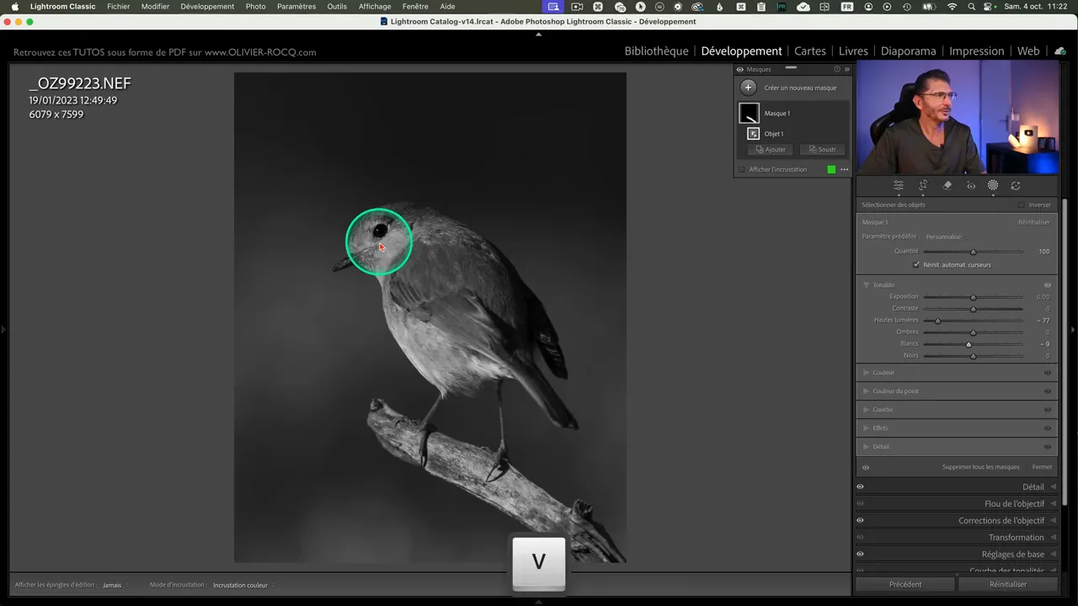1078x606 pixels.
Task: Enable the Afficher l'incrustation checkbox
Action: [x=742, y=170]
